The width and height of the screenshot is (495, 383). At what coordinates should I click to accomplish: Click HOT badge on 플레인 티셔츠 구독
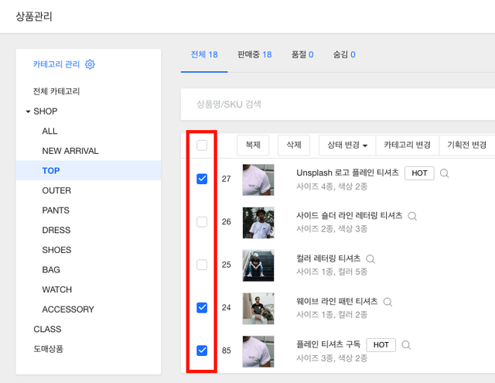tap(381, 345)
